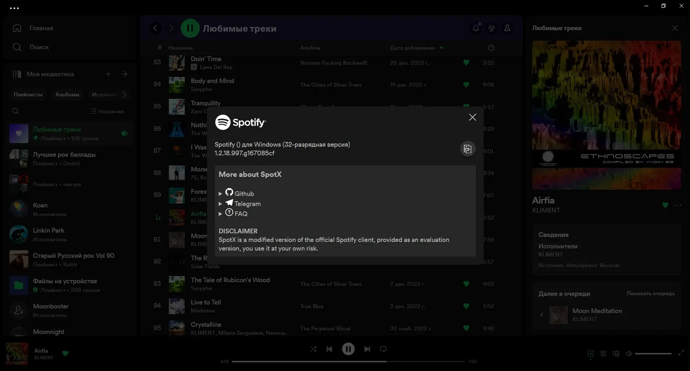
Task: Toggle shuffle playback
Action: tap(313, 349)
